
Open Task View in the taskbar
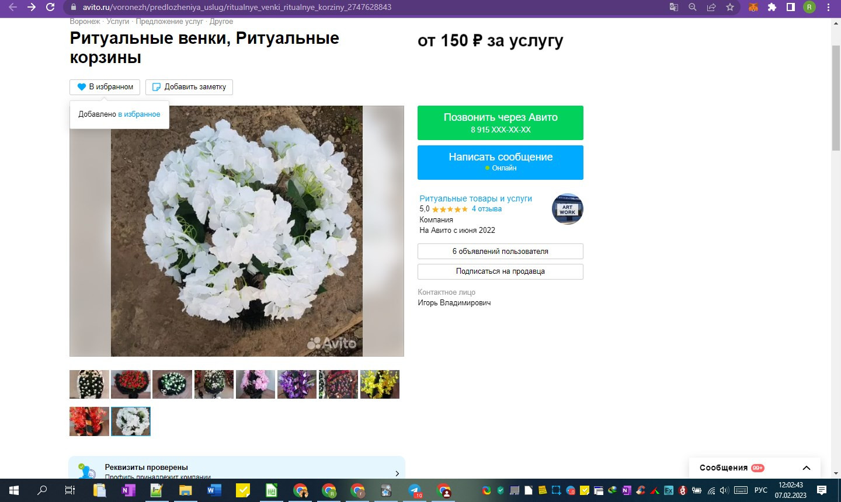70,490
